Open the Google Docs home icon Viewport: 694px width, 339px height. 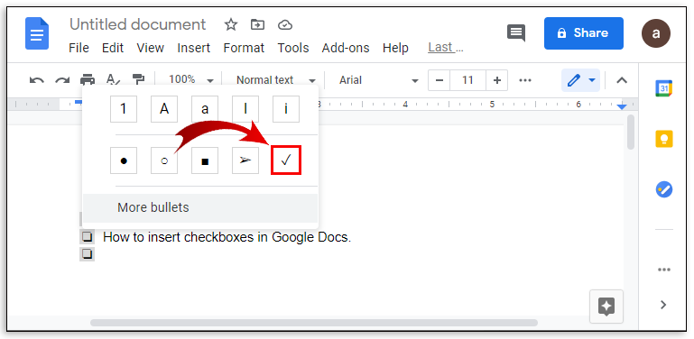(37, 33)
